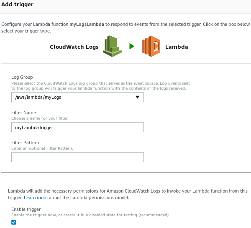Image resolution: width=251 pixels, height=228 pixels.
Task: Click the green arrow between the services
Action: click(132, 47)
